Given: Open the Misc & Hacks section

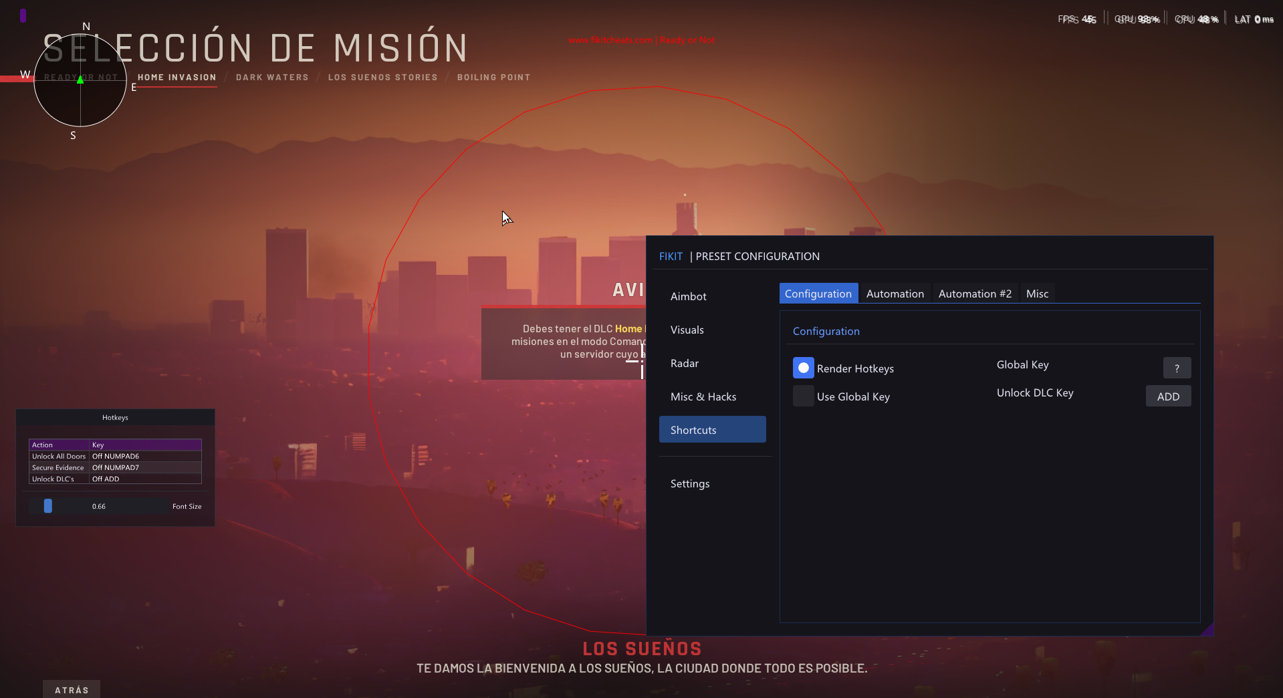Looking at the screenshot, I should click(703, 396).
